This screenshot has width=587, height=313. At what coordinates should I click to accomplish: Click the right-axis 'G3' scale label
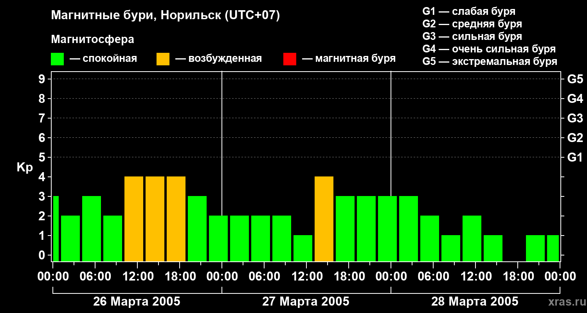tap(575, 118)
